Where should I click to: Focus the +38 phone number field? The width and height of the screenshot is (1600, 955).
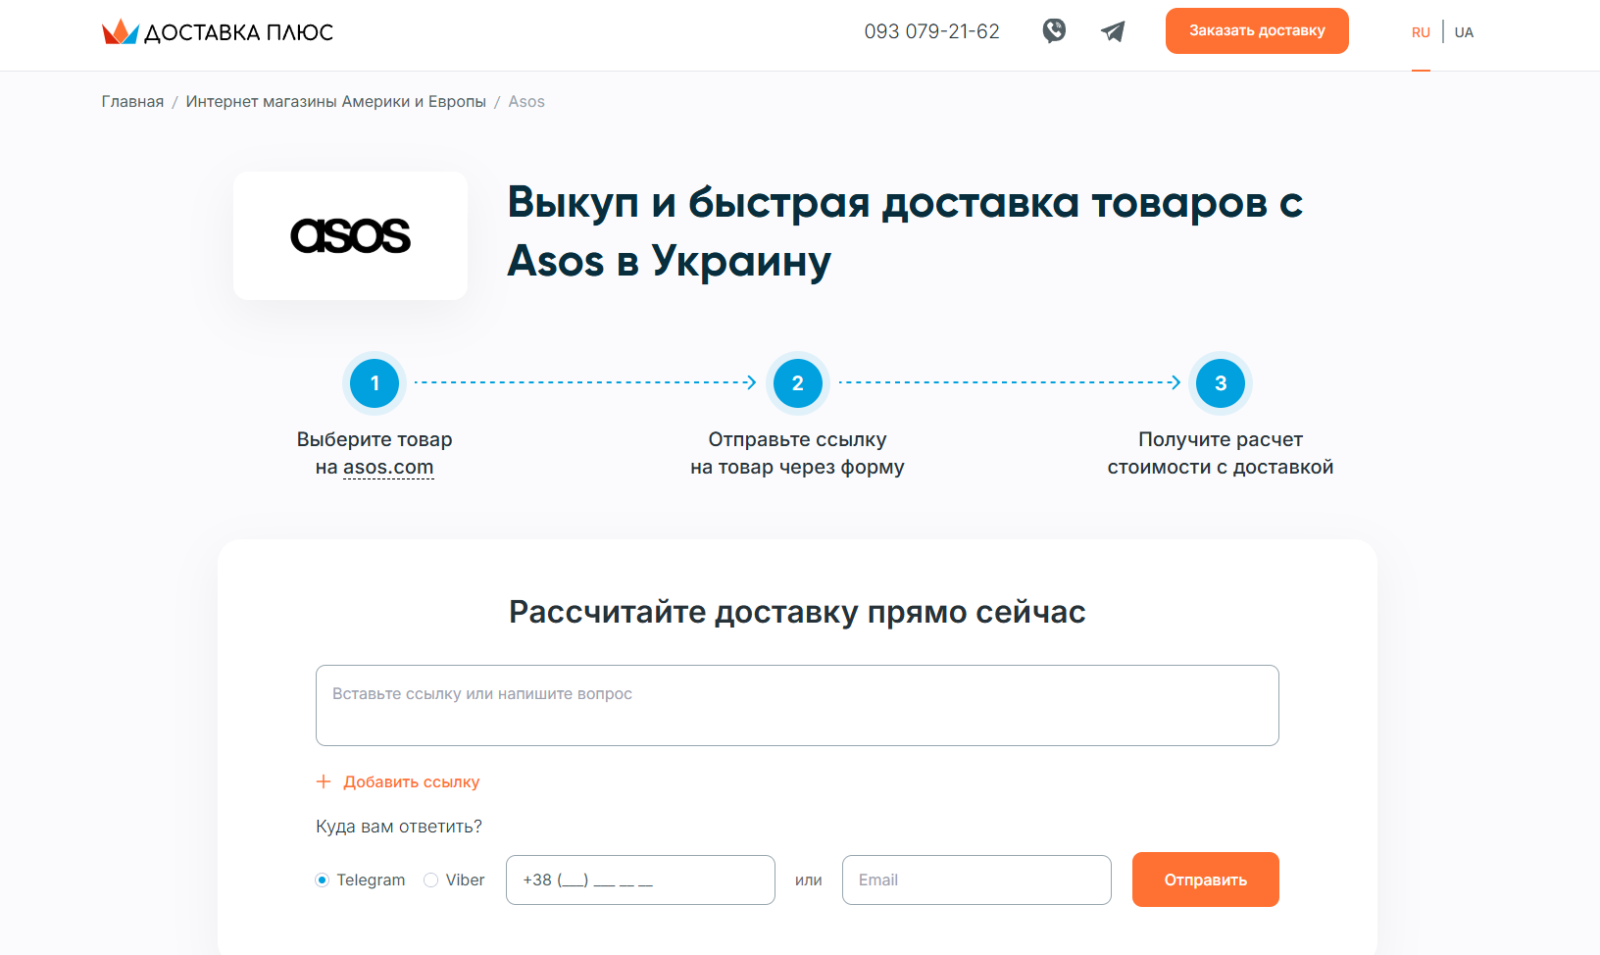click(x=640, y=880)
